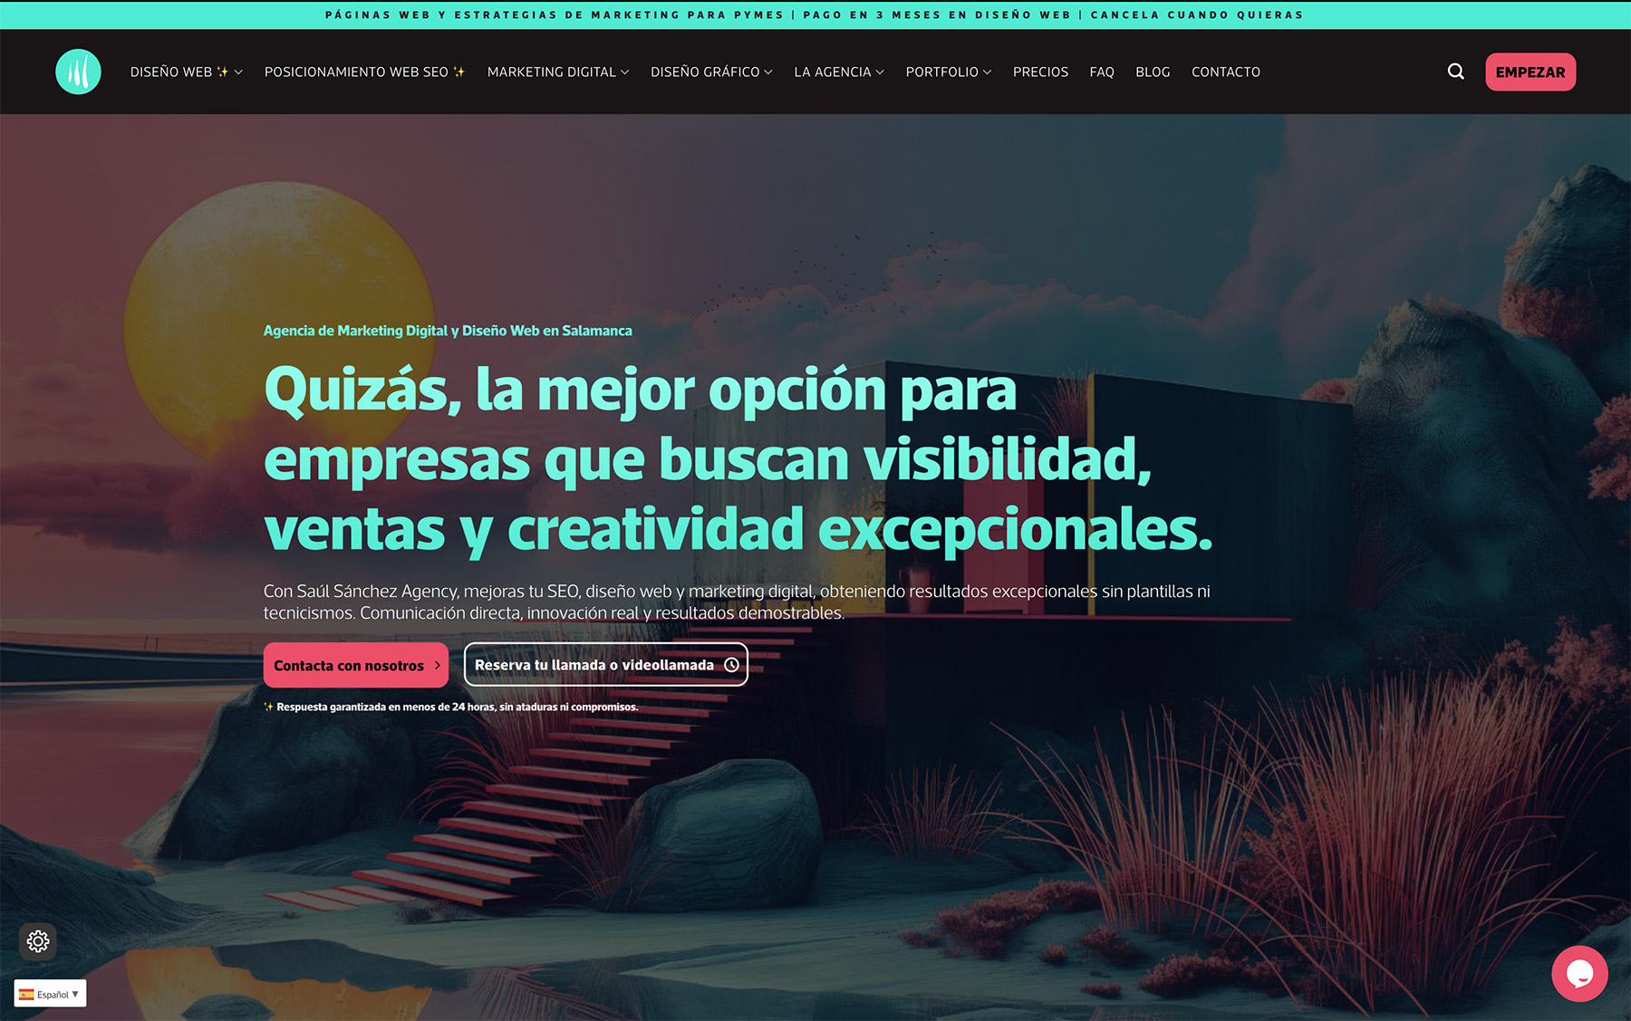Image resolution: width=1631 pixels, height=1021 pixels.
Task: Click the Diseño Gráfico nav label
Action: click(705, 72)
